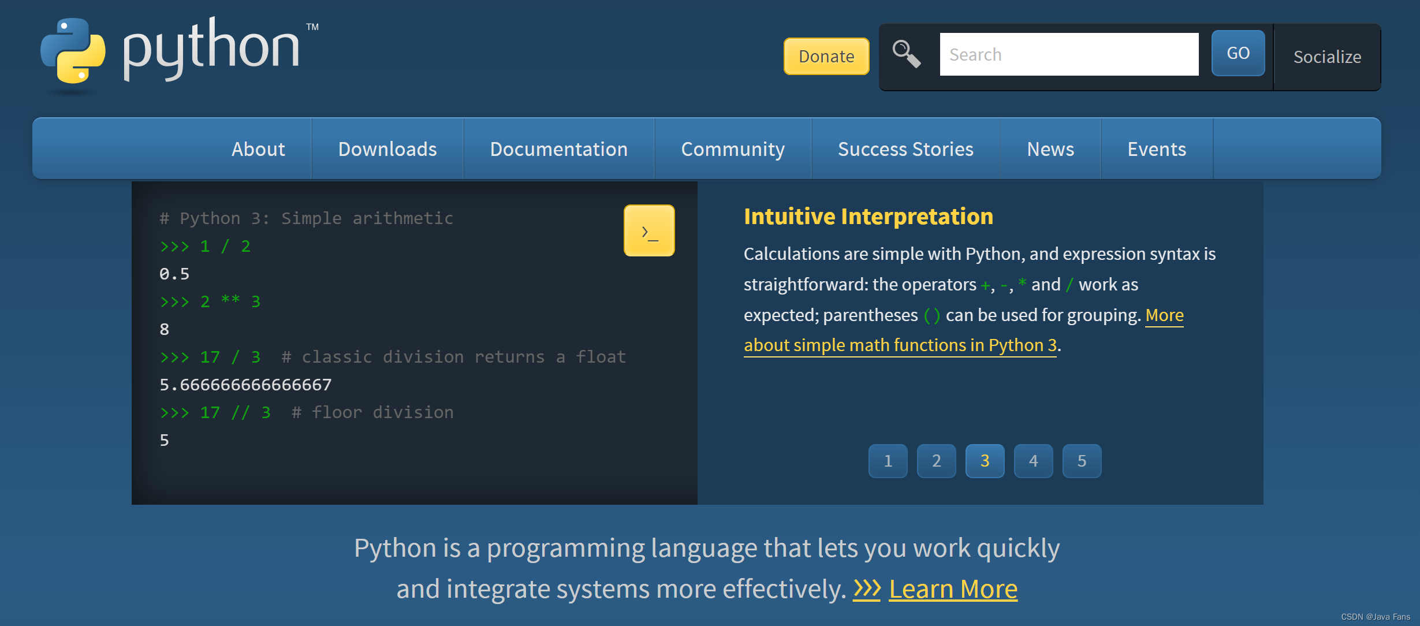Click the Intuitive Interpretation heading
The image size is (1420, 626).
[x=869, y=217]
